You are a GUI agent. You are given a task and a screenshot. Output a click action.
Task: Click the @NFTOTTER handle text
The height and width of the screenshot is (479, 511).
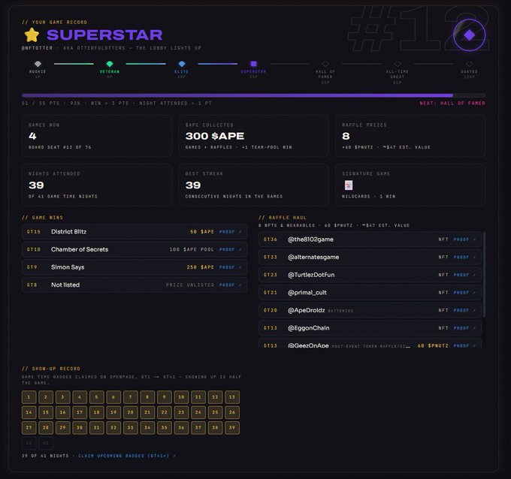(x=37, y=48)
